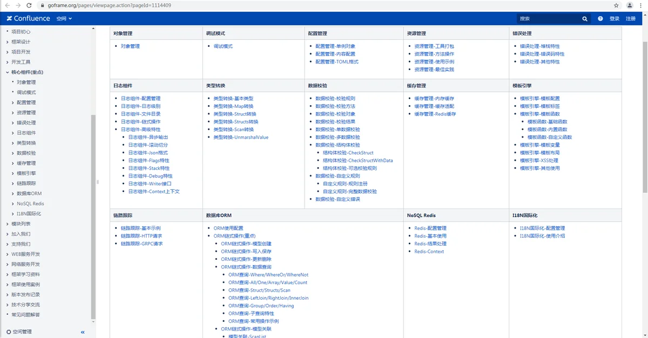Click the browser address bar URL
648x338 pixels.
(110, 5)
